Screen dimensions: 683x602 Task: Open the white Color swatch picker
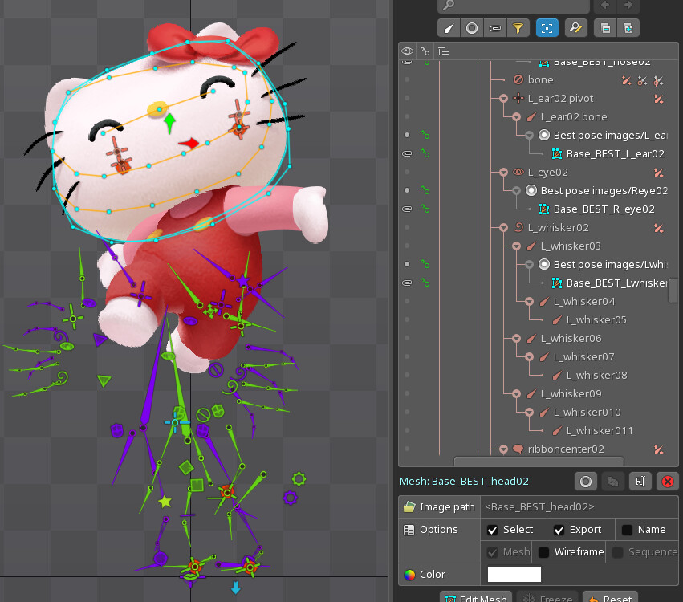[x=514, y=574]
